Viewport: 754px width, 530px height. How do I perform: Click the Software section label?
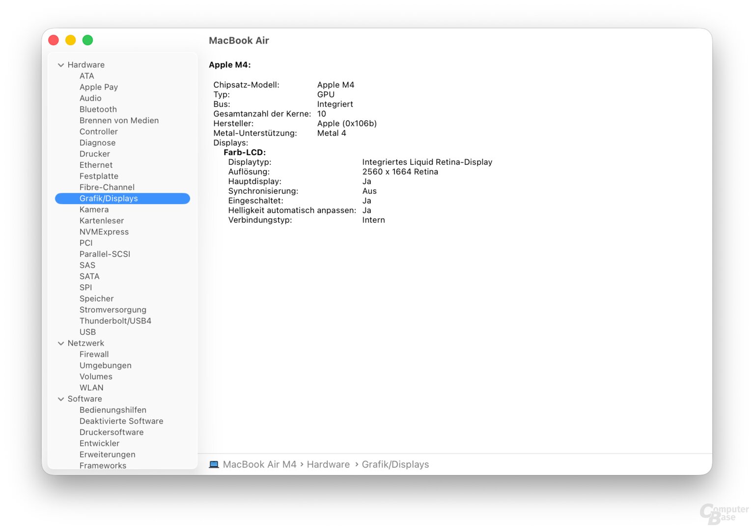pyautogui.click(x=85, y=399)
